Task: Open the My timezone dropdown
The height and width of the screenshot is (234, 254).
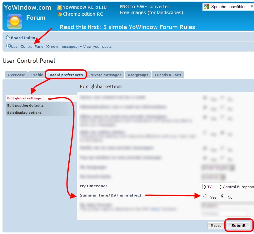Action: tap(228, 187)
